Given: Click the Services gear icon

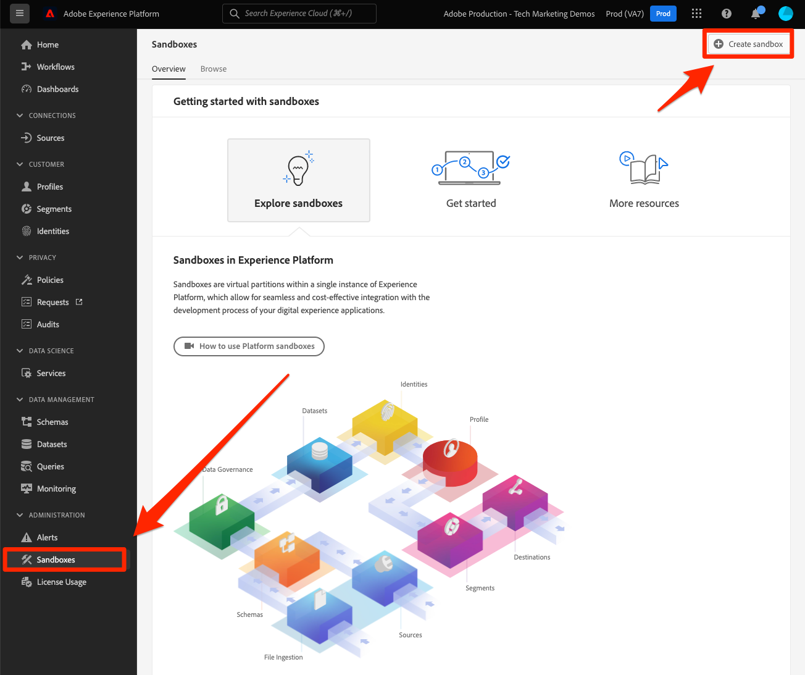Looking at the screenshot, I should [x=27, y=373].
